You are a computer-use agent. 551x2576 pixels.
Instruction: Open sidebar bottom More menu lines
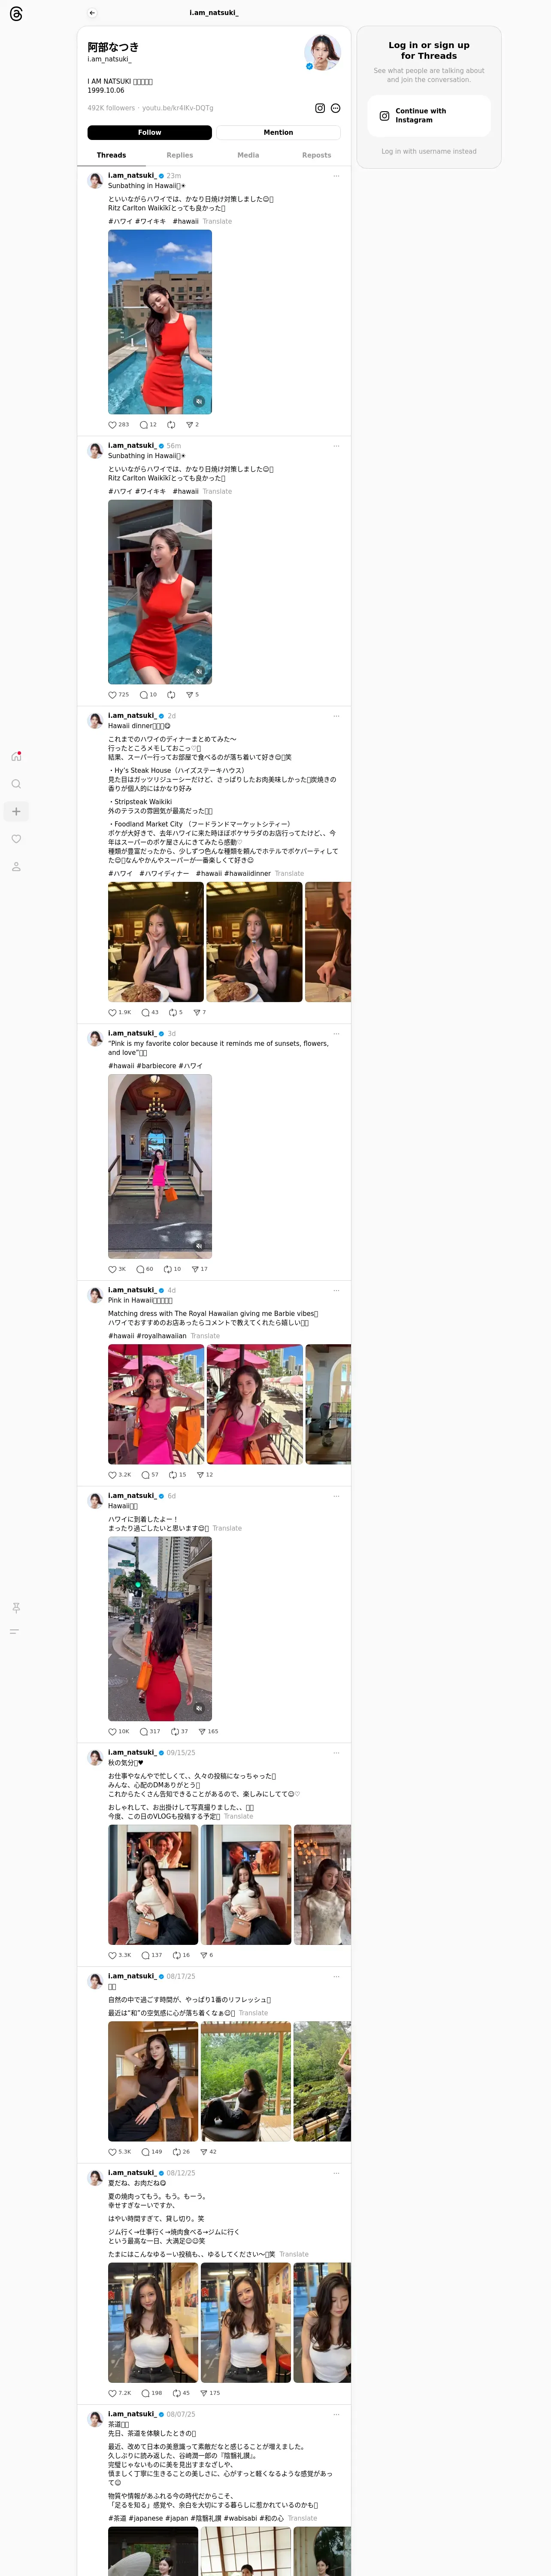click(15, 1632)
